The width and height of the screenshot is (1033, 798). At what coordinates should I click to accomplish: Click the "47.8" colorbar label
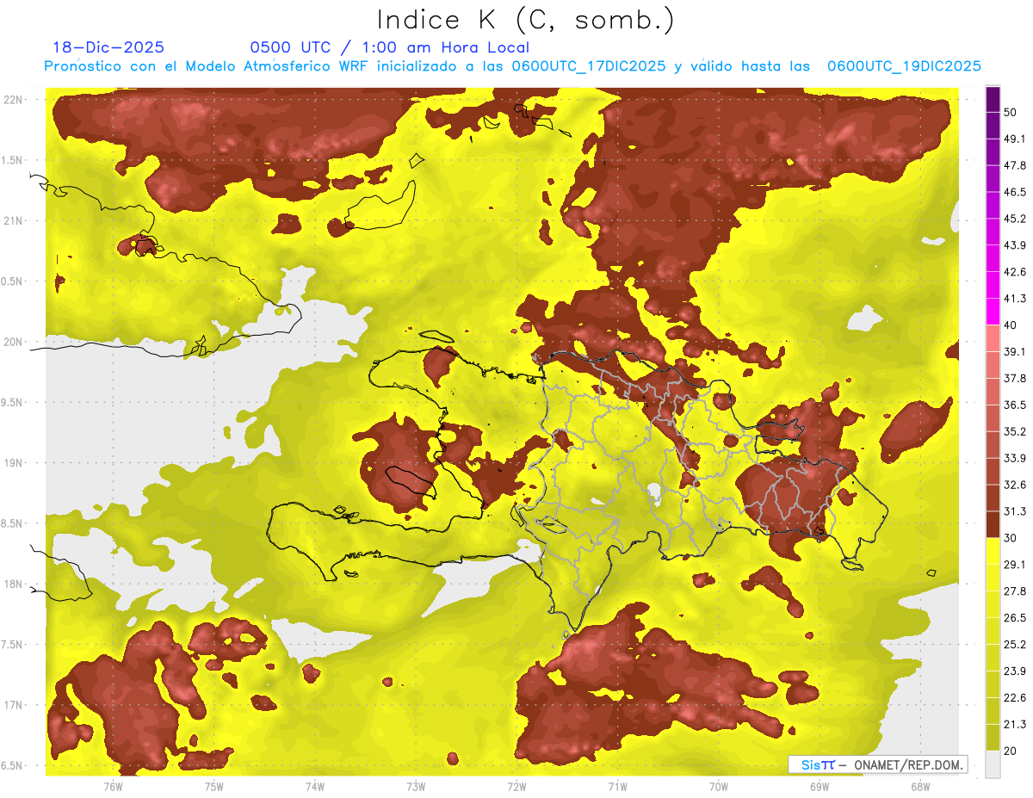(x=1015, y=165)
